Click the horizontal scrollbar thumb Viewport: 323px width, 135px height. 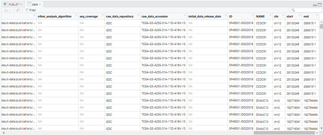pos(284,133)
